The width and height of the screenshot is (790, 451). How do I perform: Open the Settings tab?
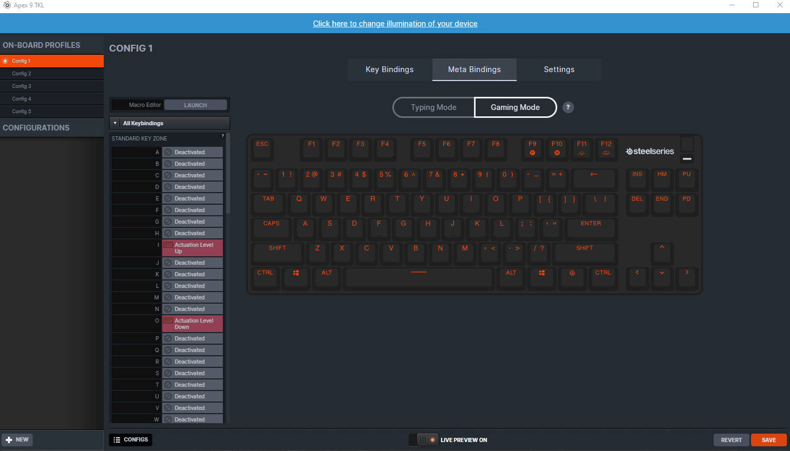pyautogui.click(x=559, y=69)
